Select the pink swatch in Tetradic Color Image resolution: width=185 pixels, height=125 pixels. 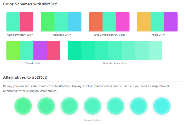click(53, 50)
